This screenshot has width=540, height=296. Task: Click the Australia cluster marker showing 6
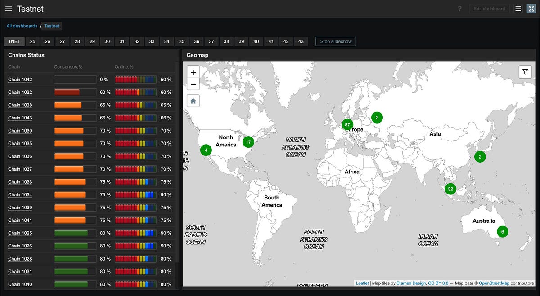(503, 232)
